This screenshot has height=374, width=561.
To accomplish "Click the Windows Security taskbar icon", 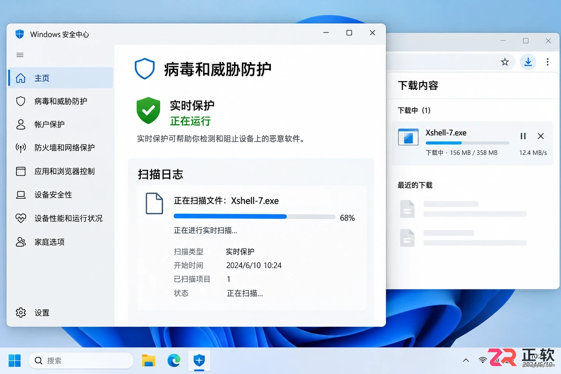I will click(199, 361).
